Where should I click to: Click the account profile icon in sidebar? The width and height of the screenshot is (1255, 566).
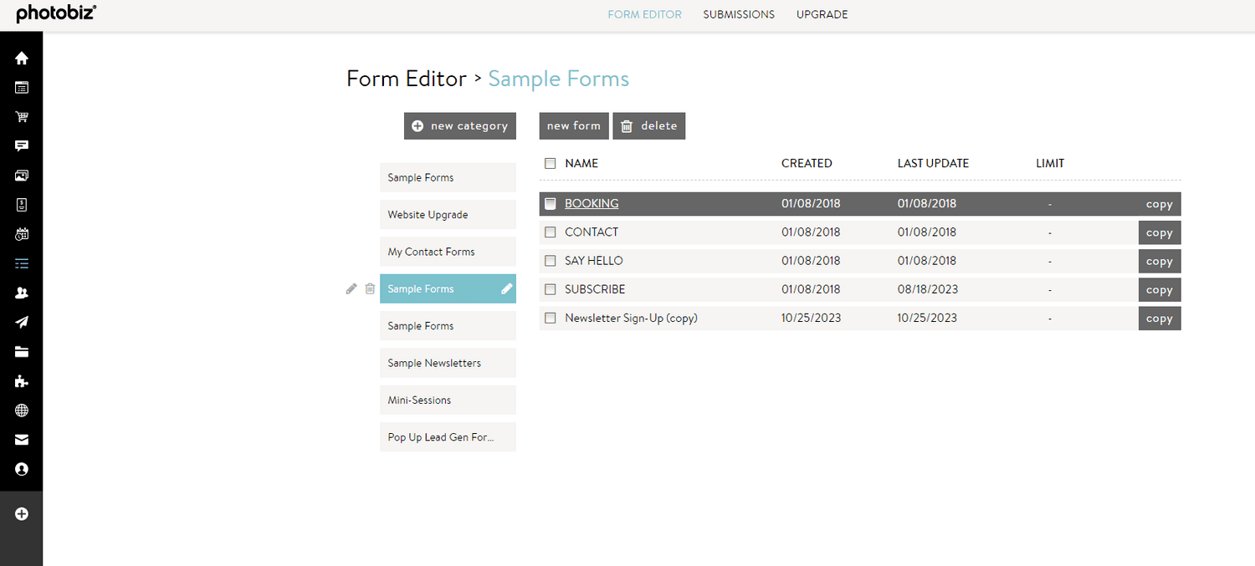pos(22,468)
